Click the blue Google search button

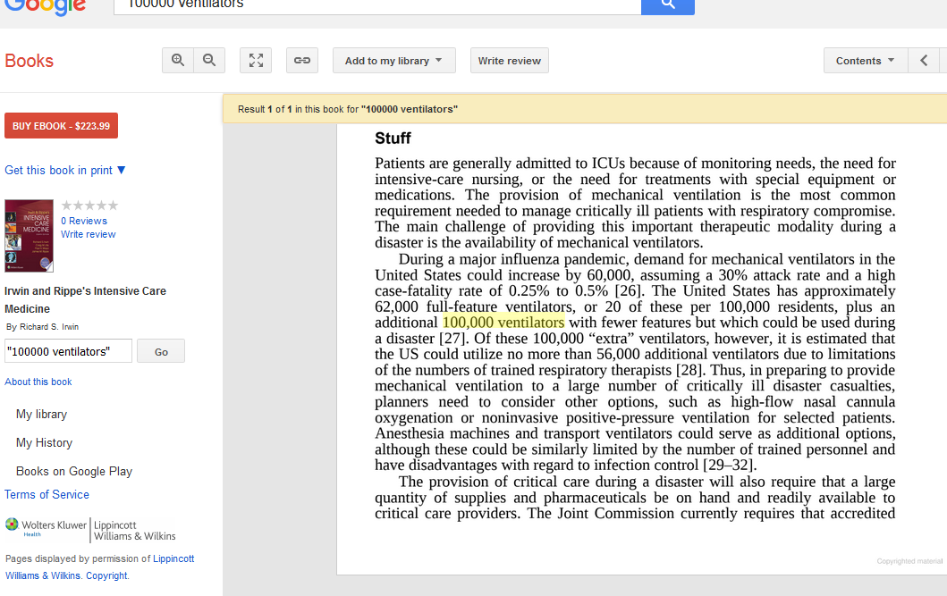click(x=667, y=6)
